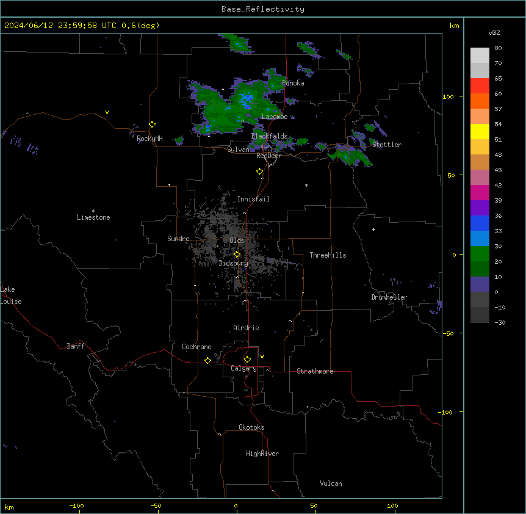
Task: Click the white asterisk east of Innisfail
Action: click(x=306, y=186)
